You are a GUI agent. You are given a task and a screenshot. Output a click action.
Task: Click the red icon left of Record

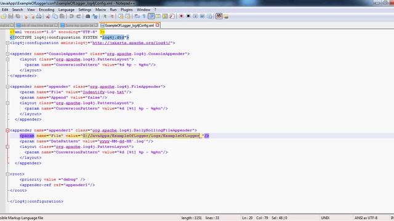click(x=172, y=17)
